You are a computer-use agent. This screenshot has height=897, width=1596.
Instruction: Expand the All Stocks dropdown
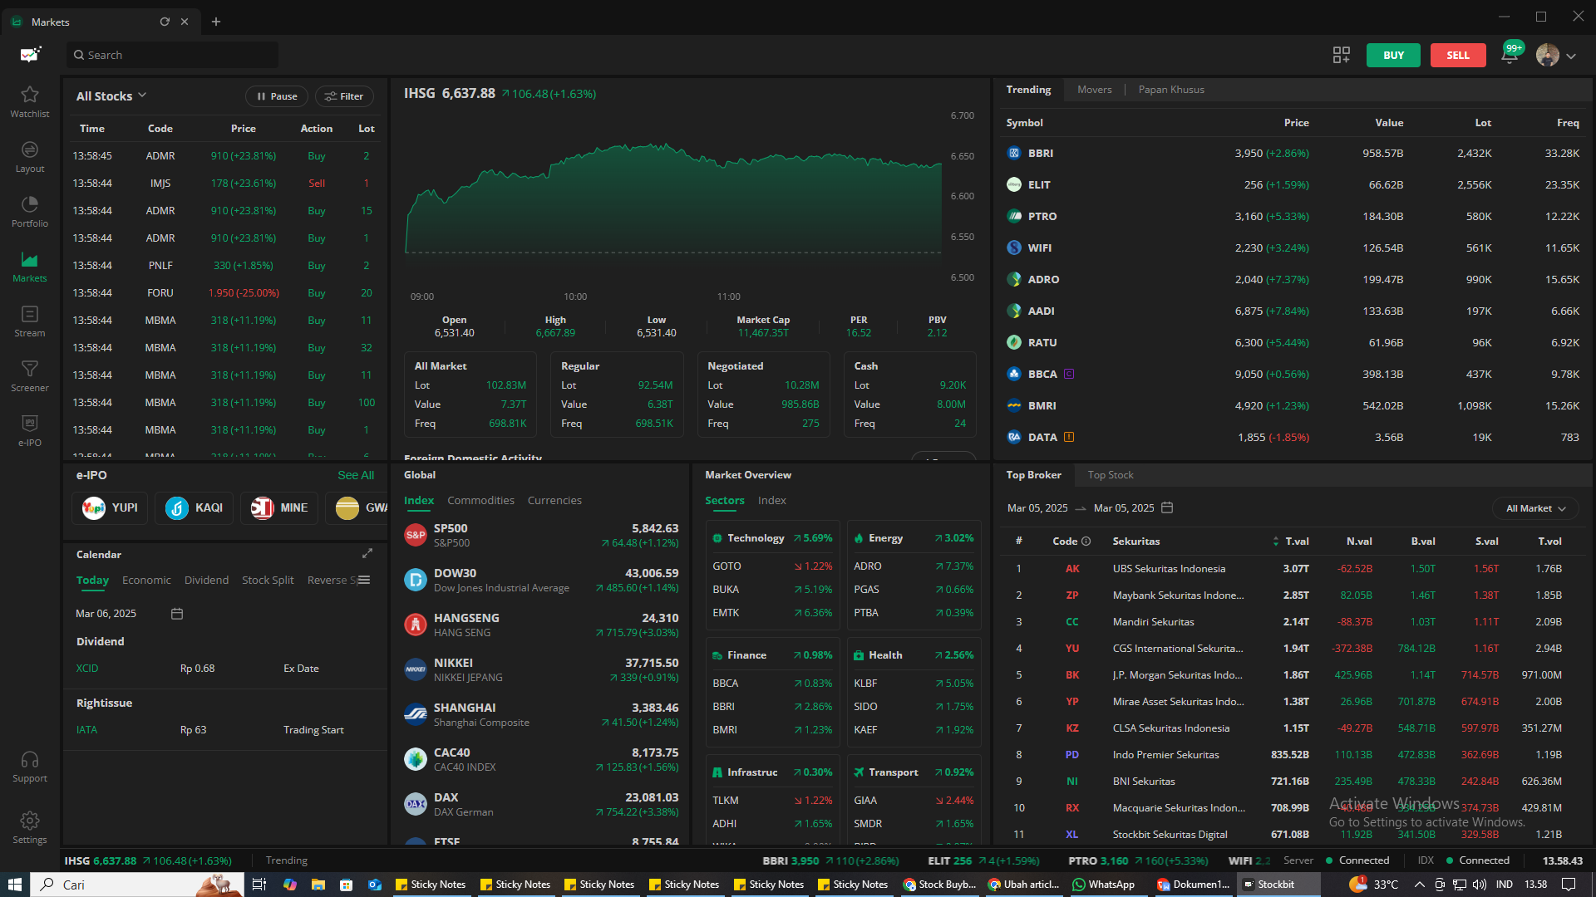pyautogui.click(x=111, y=96)
